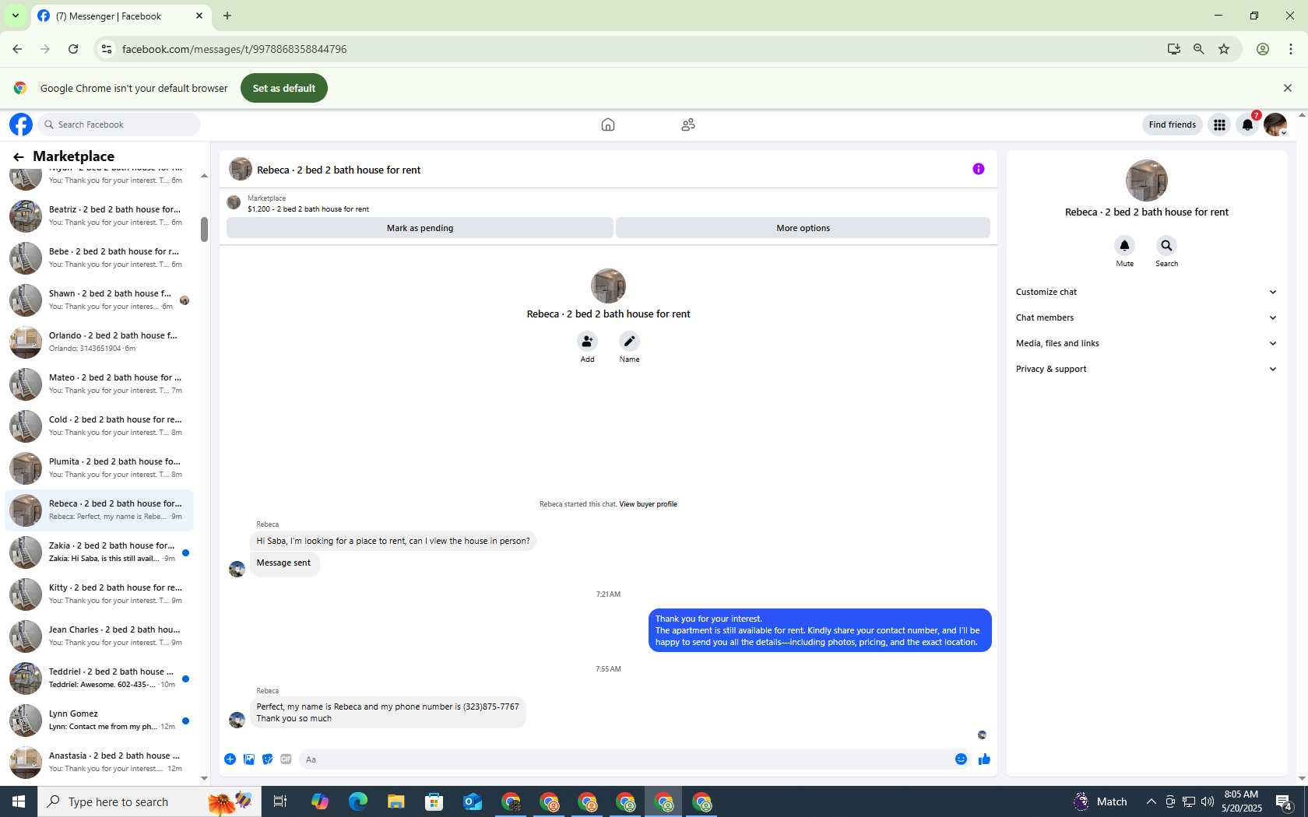Image resolution: width=1308 pixels, height=817 pixels.
Task: Expand Customize chat section
Action: coord(1146,292)
